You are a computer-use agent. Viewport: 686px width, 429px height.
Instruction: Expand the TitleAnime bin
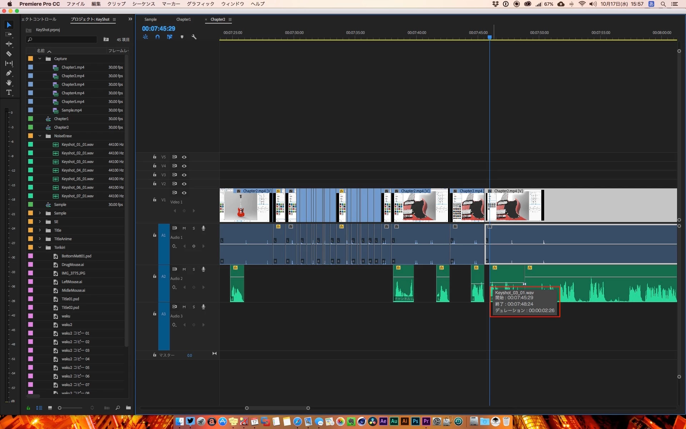point(40,239)
